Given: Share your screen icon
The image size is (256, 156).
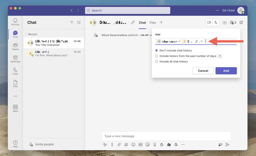Looking at the screenshot, I should [x=225, y=23].
